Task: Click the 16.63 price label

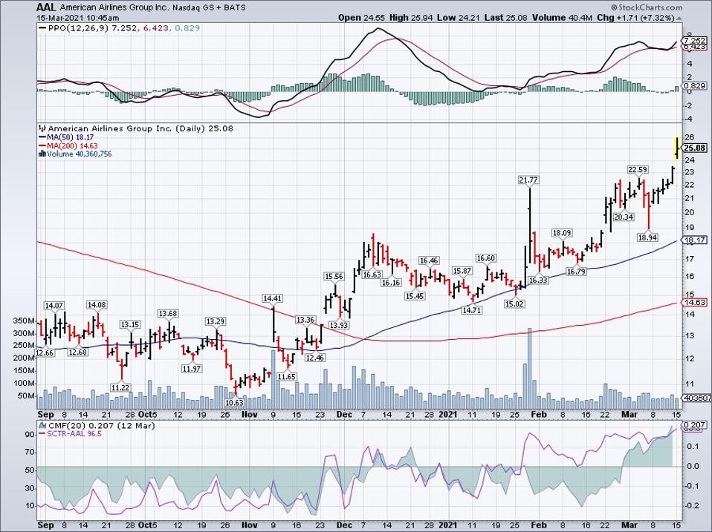Action: (372, 275)
